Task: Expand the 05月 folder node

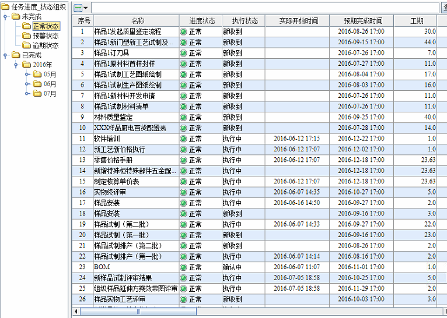Action: [26, 75]
